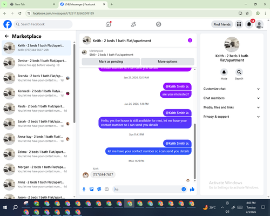Click listing thumbnail in right info panel
Screen dimensions: 270x216
(232, 44)
